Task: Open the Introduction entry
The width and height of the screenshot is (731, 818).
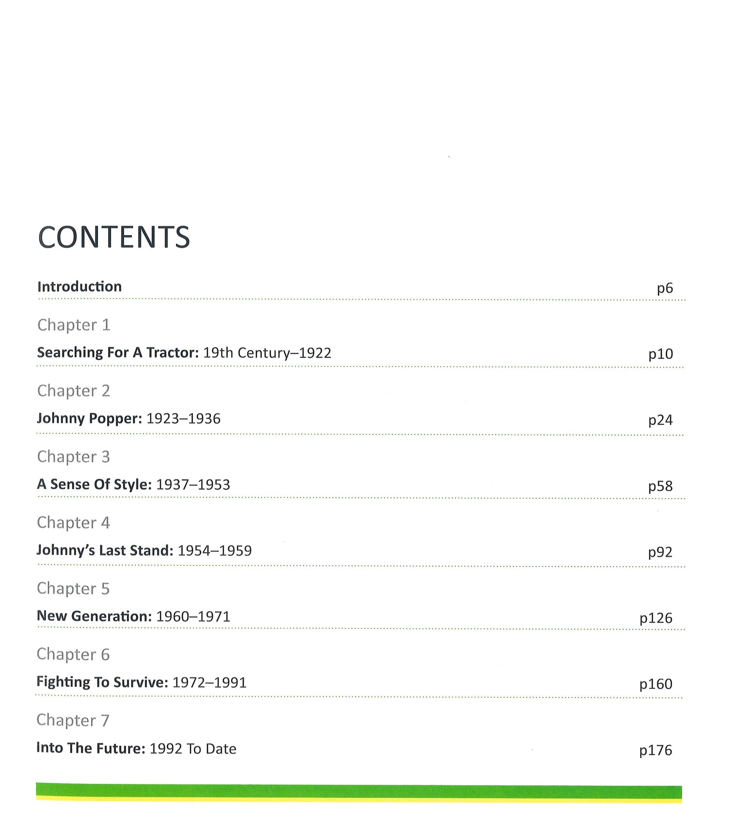Action: click(x=79, y=287)
